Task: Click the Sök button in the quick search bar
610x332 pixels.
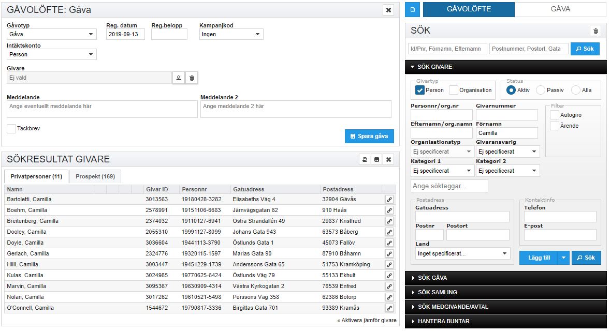Action: point(585,49)
